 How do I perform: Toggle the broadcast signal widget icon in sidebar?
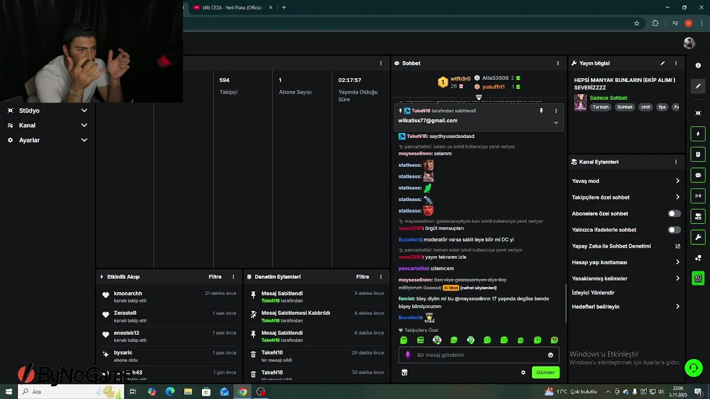698,196
